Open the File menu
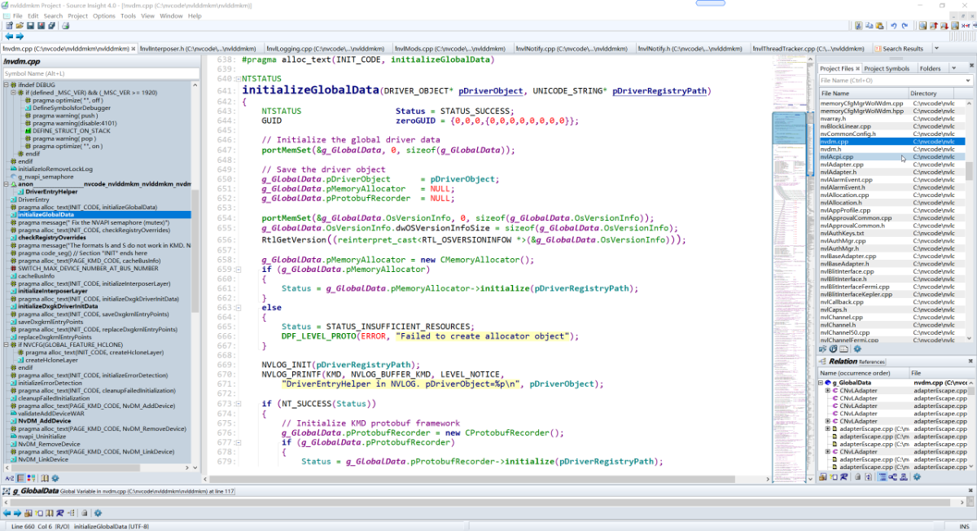 click(17, 15)
